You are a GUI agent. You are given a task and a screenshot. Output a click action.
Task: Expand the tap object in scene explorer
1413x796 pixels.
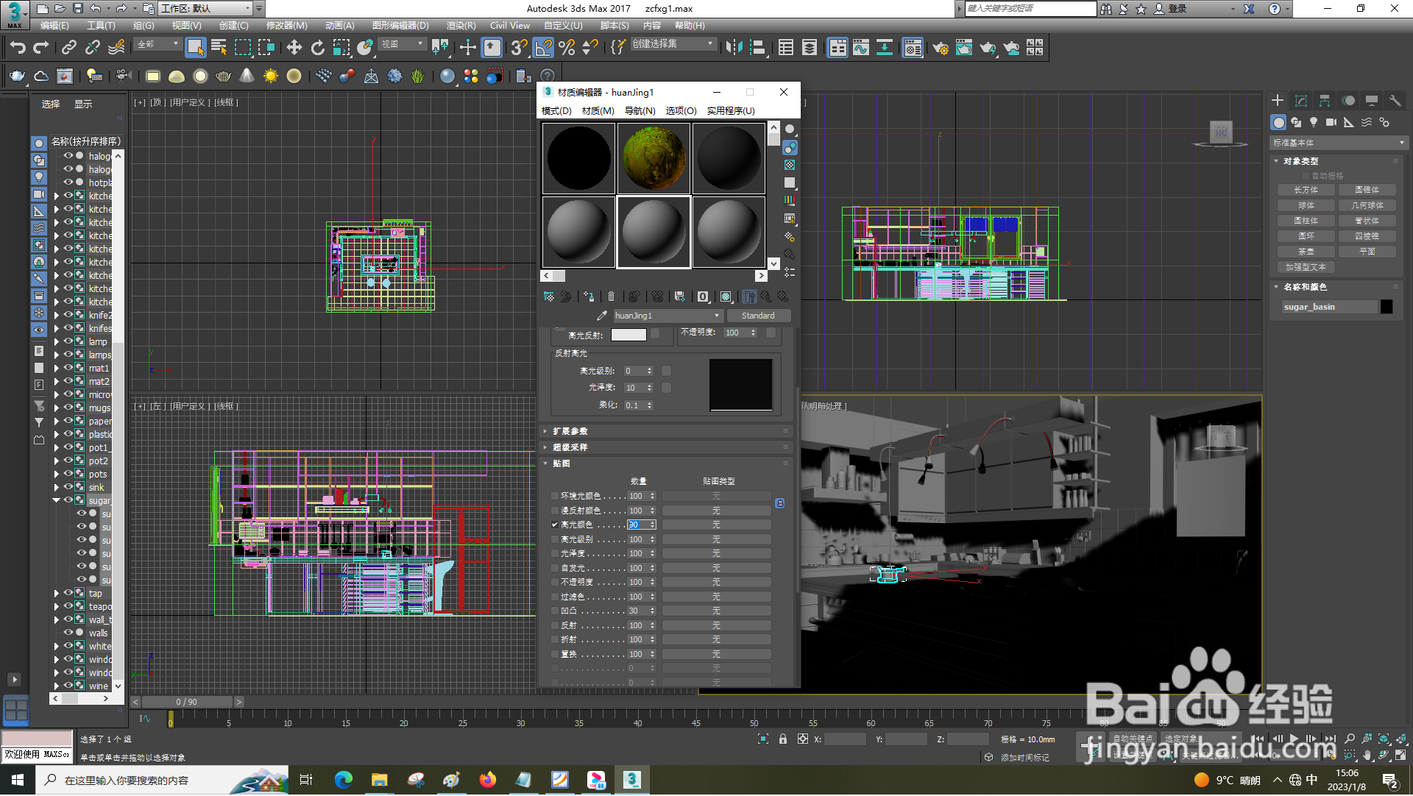click(57, 594)
